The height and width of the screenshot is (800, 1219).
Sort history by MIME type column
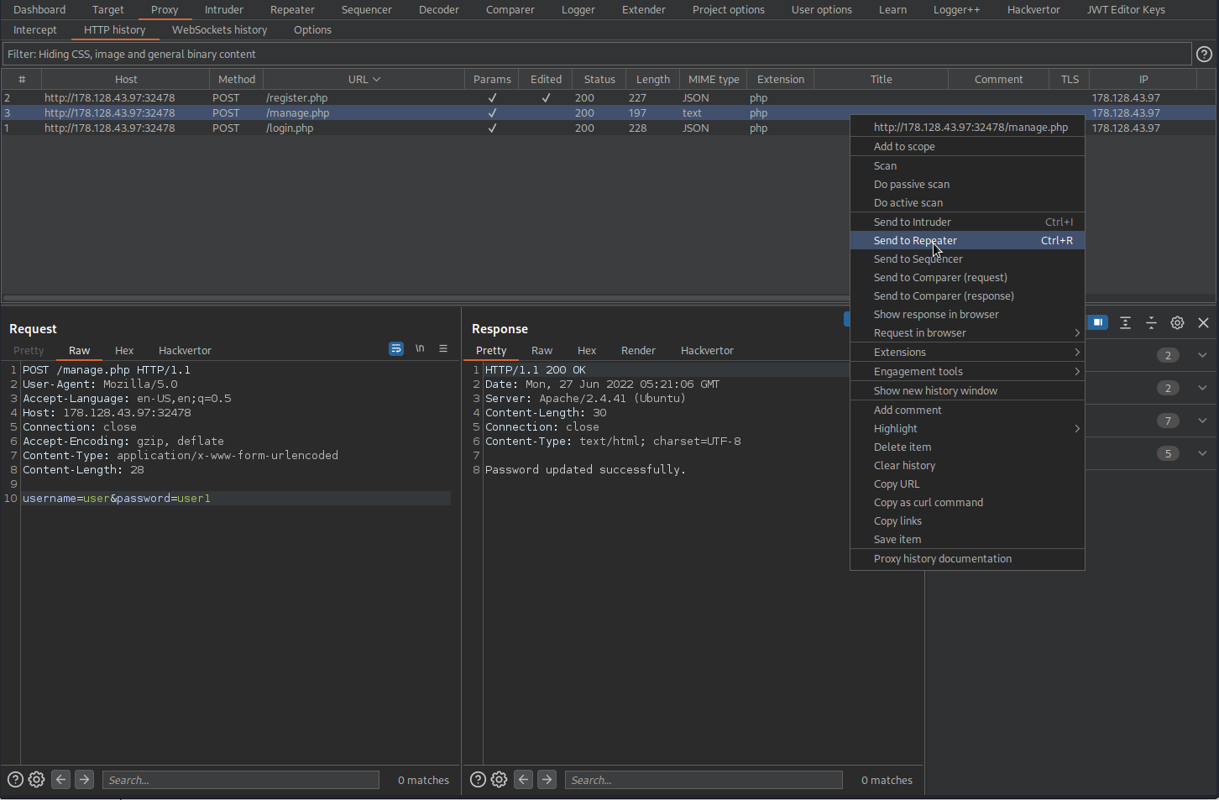[x=714, y=79]
